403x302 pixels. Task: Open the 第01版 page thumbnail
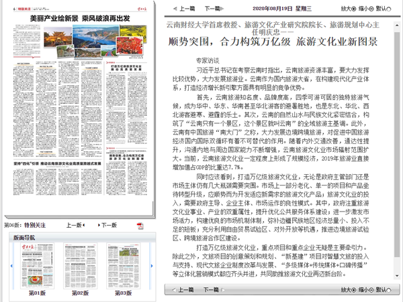point(37,266)
